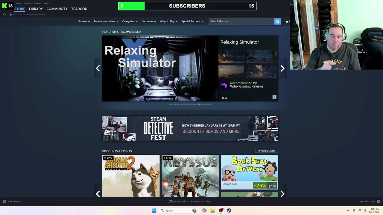
Task: Expand the Recommendations dropdown
Action: (x=106, y=21)
